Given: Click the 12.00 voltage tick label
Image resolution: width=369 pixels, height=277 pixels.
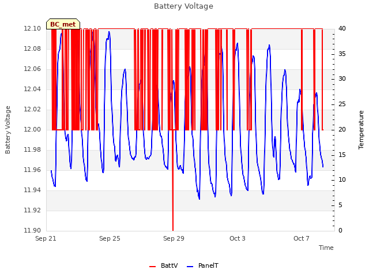Looking at the screenshot, I should point(32,129).
